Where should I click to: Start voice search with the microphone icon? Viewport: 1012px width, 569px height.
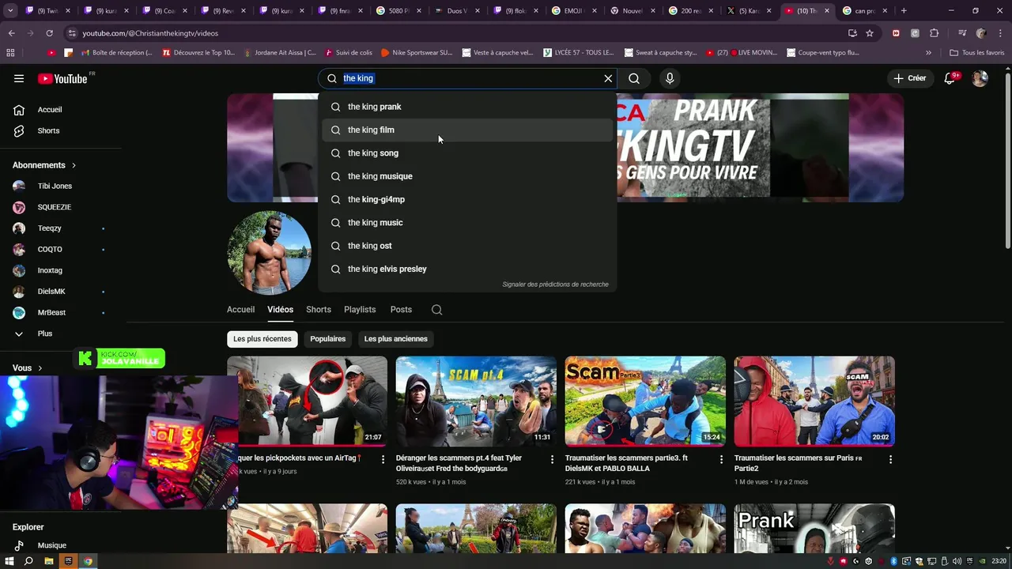click(x=670, y=78)
